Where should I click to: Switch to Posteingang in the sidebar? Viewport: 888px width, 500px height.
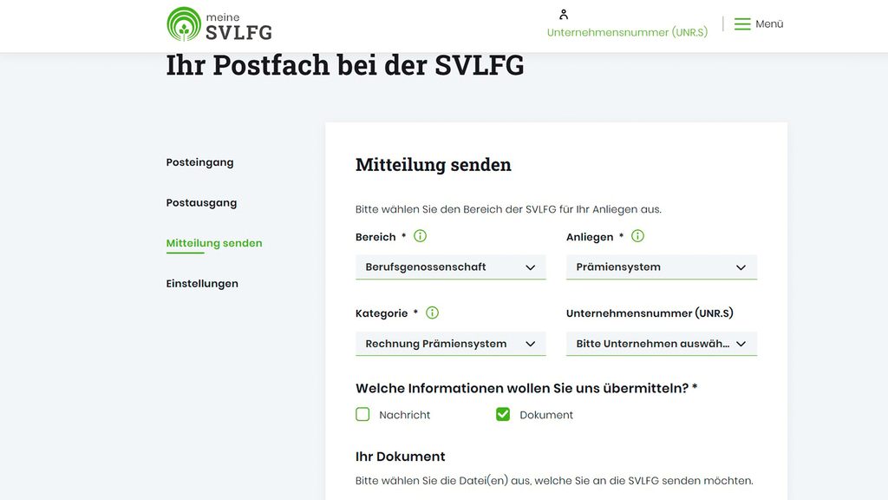click(x=199, y=162)
